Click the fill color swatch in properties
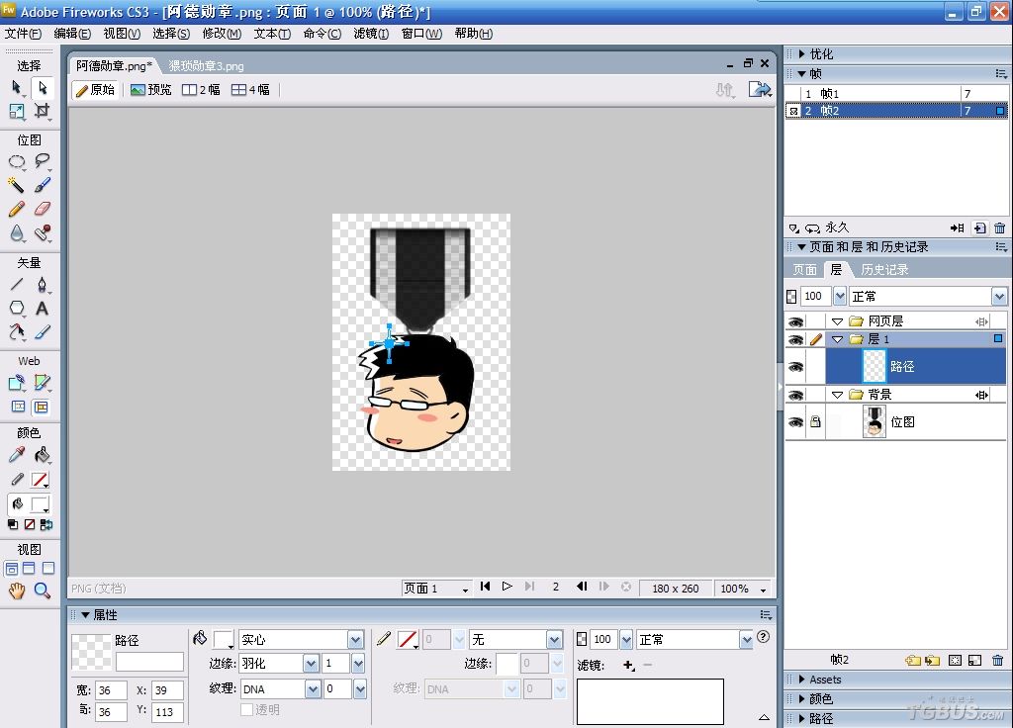This screenshot has height=728, width=1013. 224,640
